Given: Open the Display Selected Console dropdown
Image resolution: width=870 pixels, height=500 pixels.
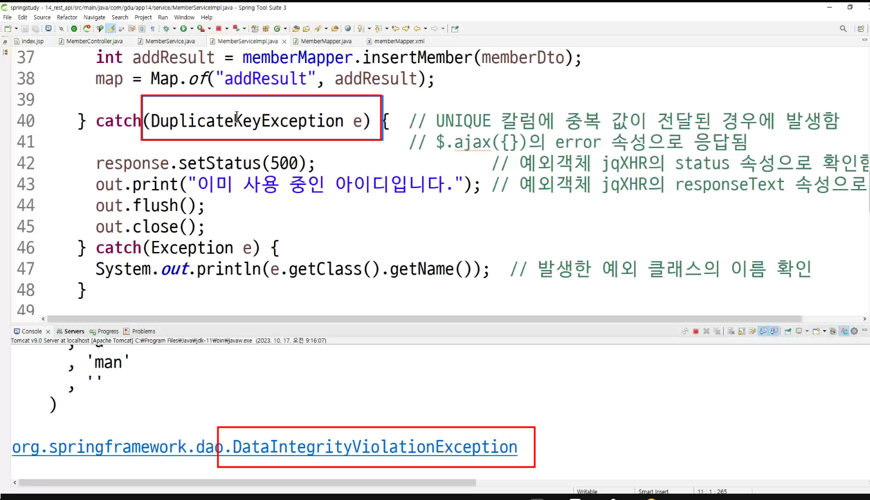Looking at the screenshot, I should coord(807,331).
